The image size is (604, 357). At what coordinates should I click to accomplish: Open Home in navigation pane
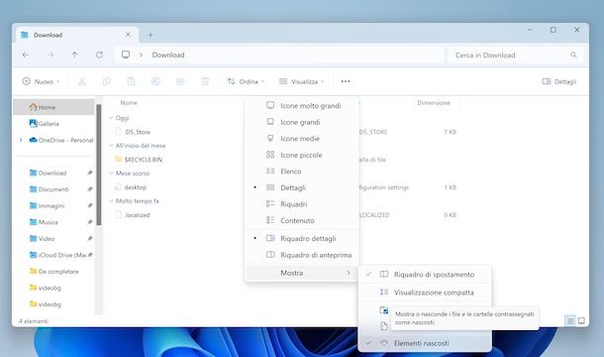click(53, 107)
